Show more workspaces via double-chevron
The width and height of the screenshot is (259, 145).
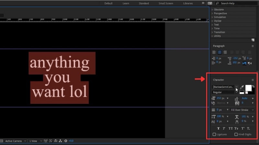(x=203, y=3)
